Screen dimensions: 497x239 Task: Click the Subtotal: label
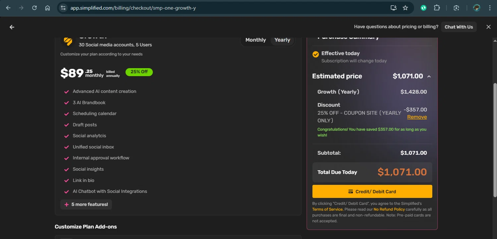click(329, 153)
